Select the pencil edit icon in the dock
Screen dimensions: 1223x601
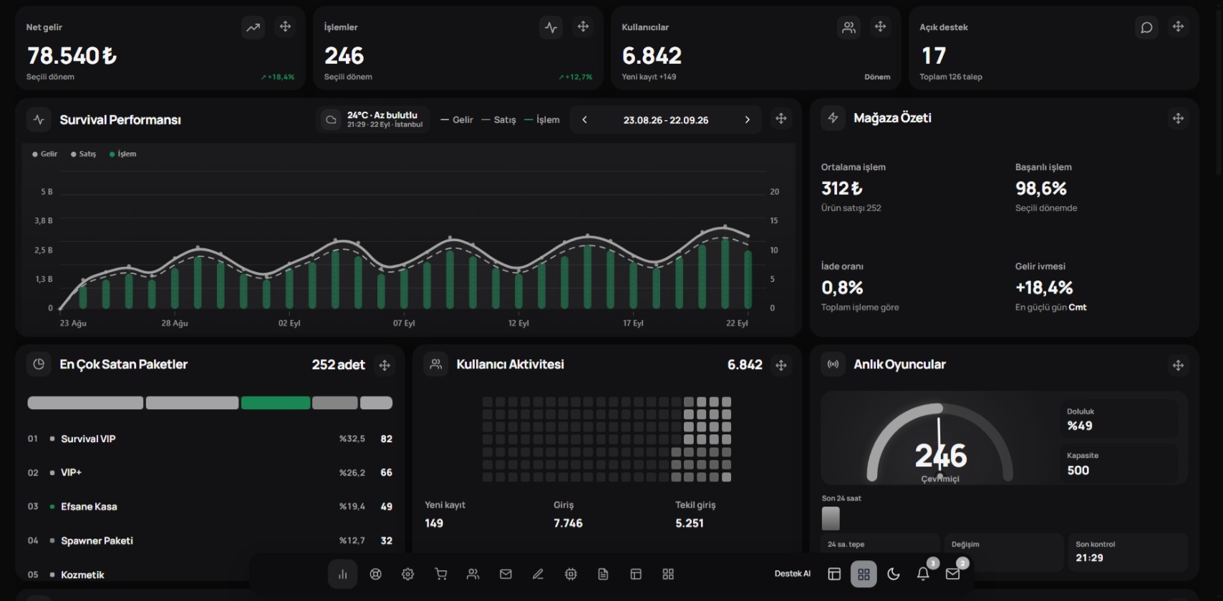tap(538, 574)
